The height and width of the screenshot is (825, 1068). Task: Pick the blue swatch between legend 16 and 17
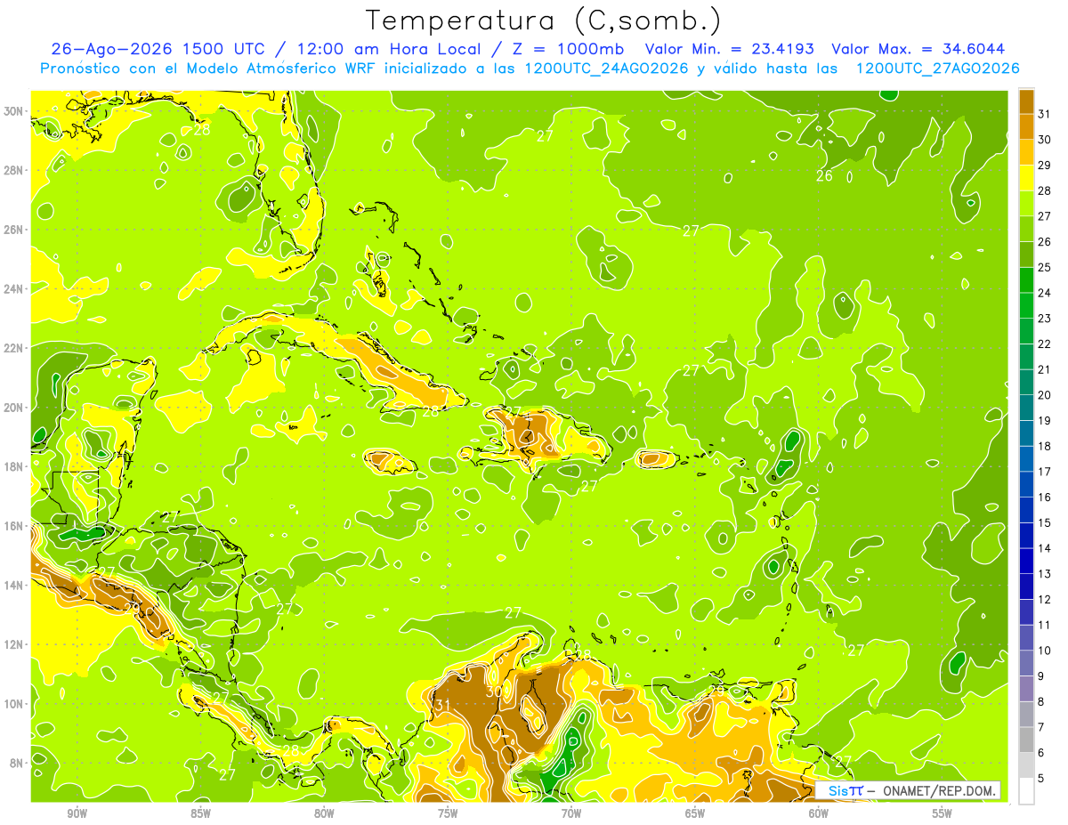[1027, 483]
